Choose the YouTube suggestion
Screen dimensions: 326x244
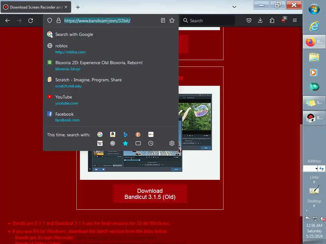pyautogui.click(x=111, y=100)
